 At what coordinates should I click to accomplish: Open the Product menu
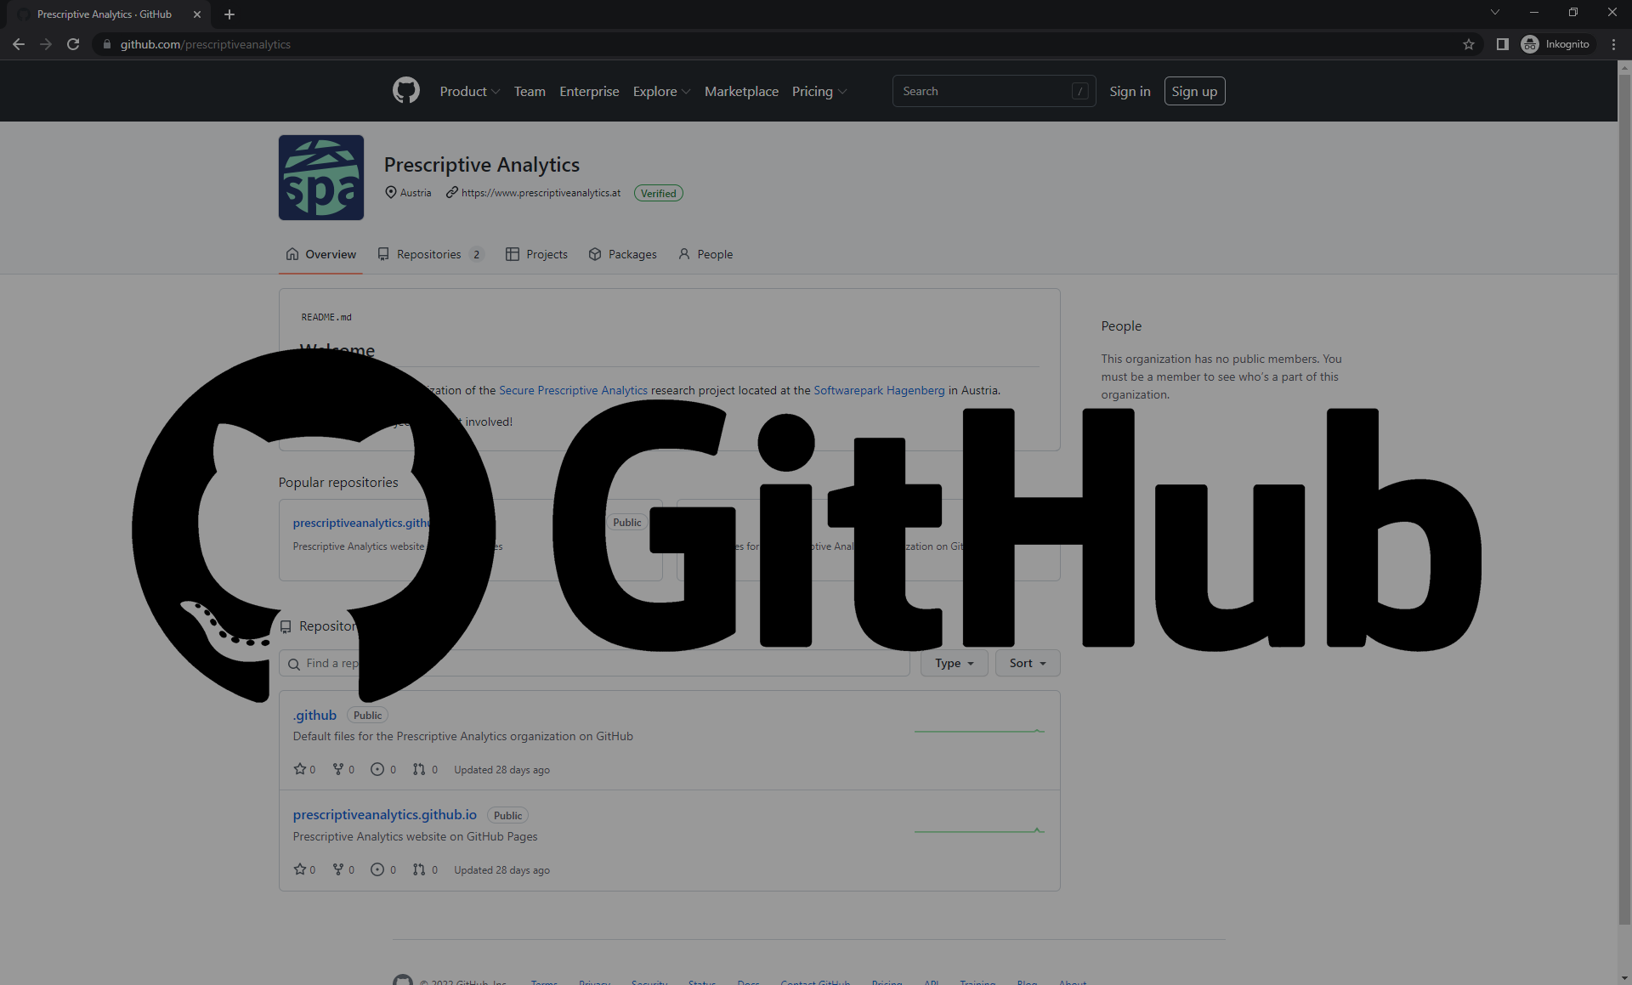pyautogui.click(x=467, y=91)
